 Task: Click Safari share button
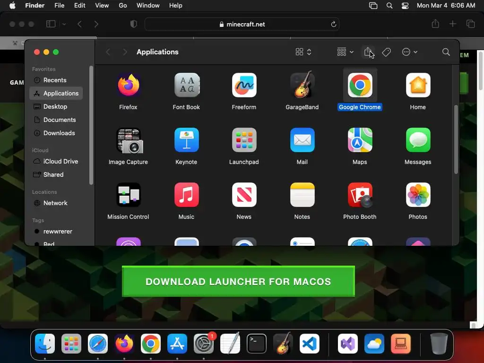[x=435, y=24]
